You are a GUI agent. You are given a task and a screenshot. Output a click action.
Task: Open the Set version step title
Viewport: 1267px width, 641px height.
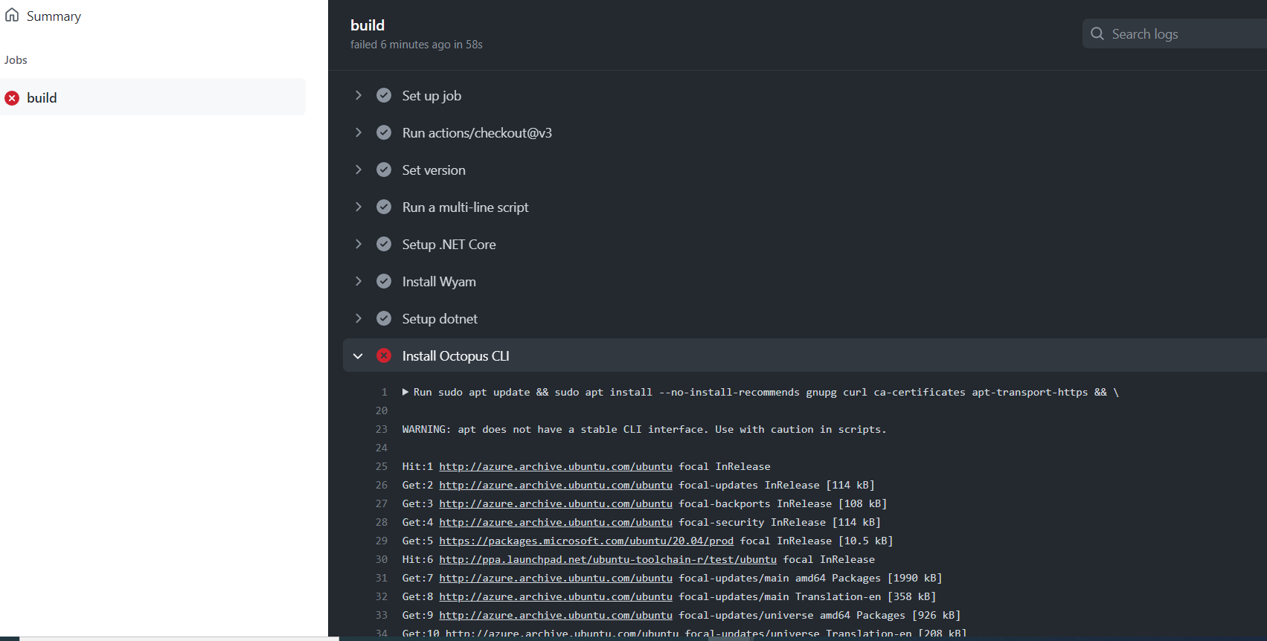tap(434, 170)
